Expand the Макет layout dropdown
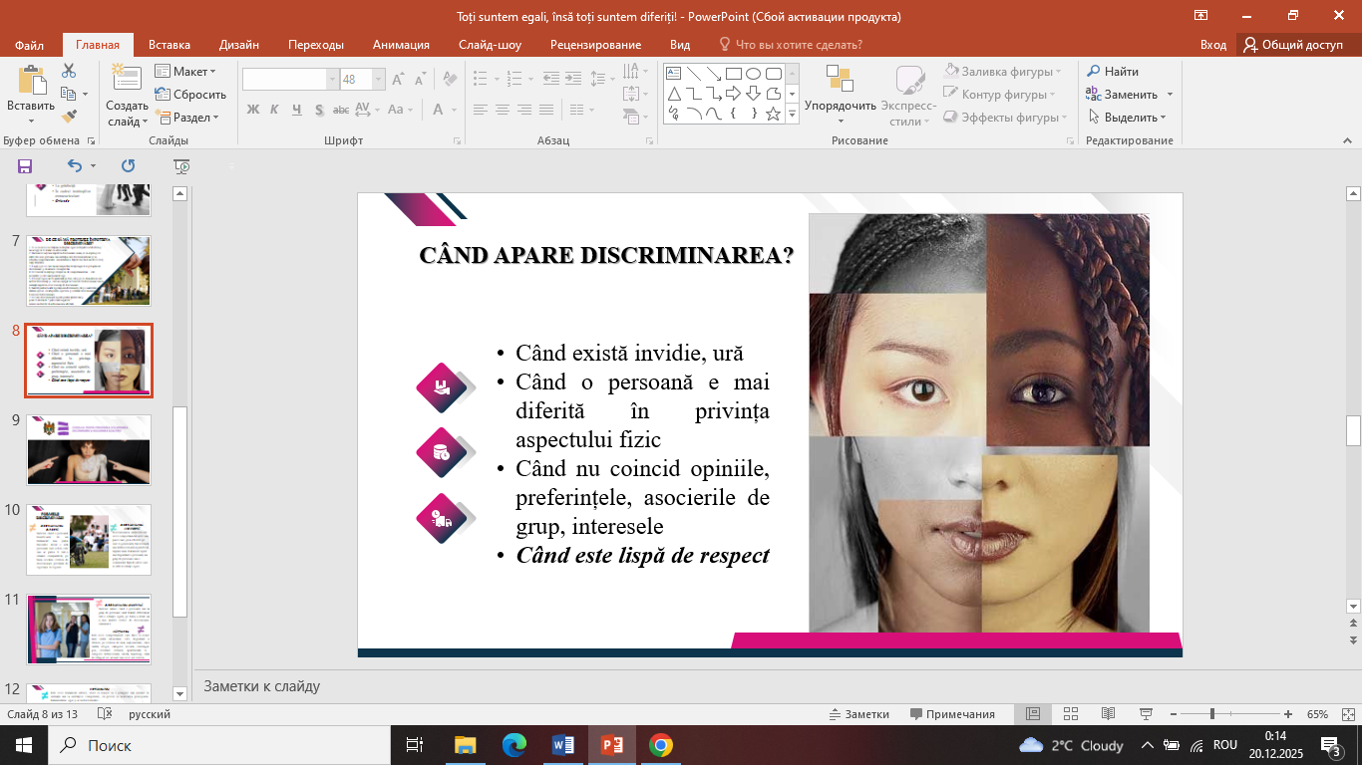Viewport: 1362px width, 765px height. [x=185, y=72]
